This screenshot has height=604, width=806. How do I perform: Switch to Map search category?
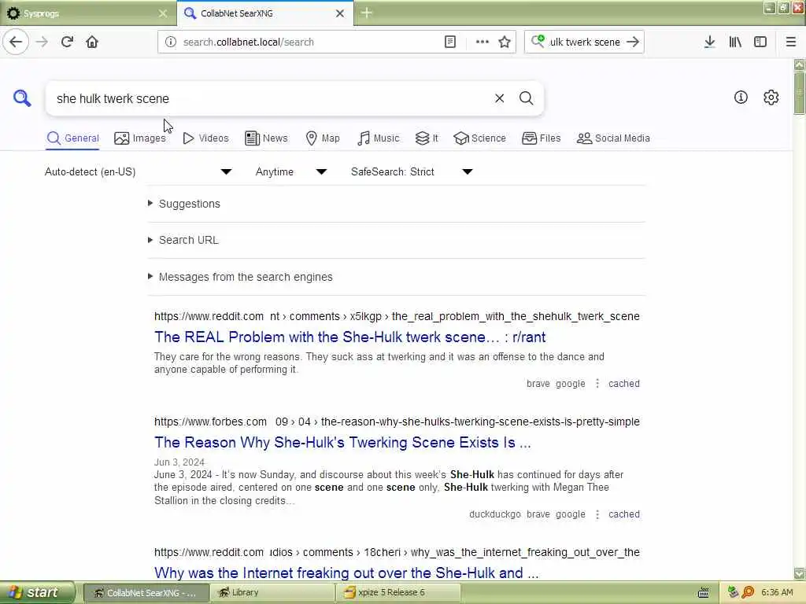(x=322, y=138)
